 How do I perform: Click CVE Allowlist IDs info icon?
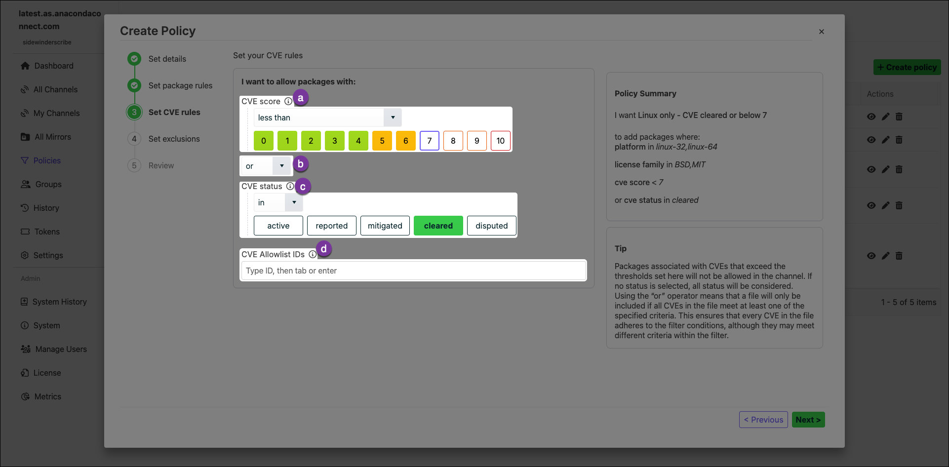pyautogui.click(x=313, y=254)
